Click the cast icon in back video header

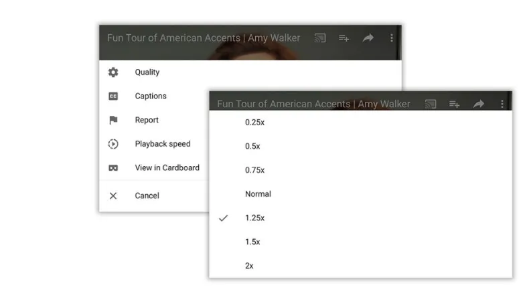[320, 38]
